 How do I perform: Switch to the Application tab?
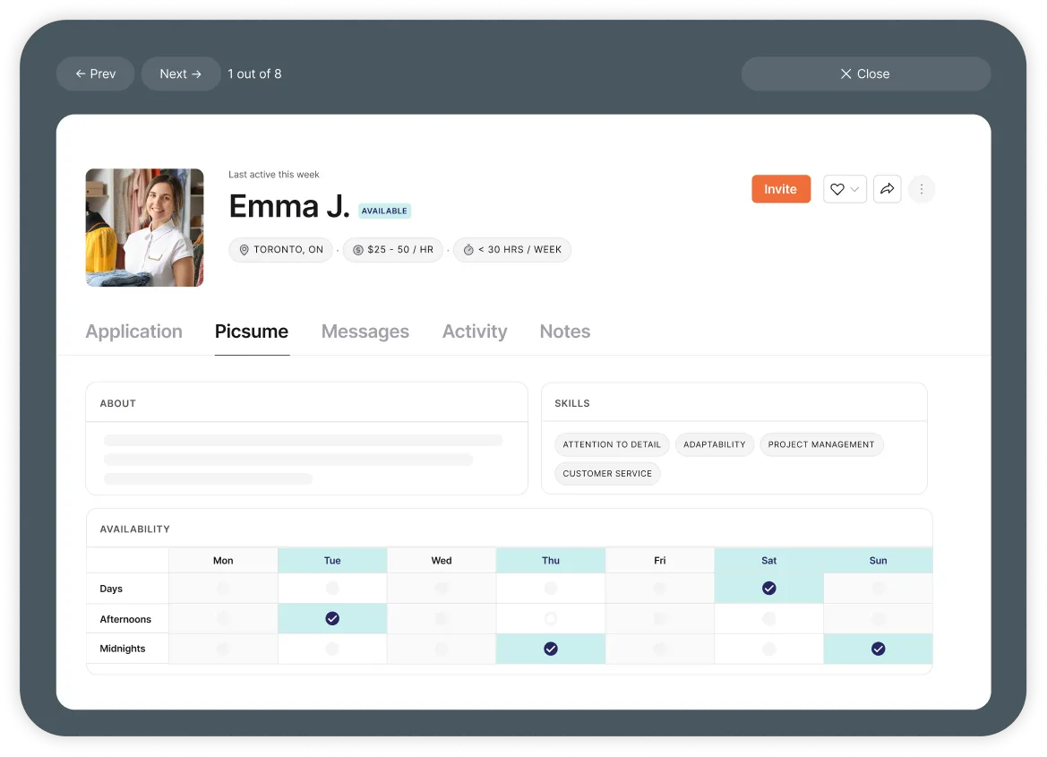tap(133, 331)
